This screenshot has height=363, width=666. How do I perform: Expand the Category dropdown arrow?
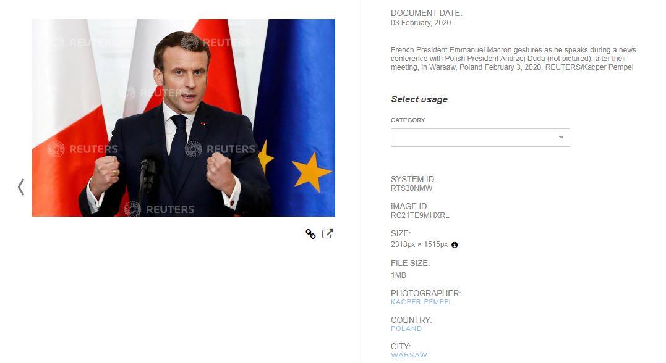[x=561, y=138]
